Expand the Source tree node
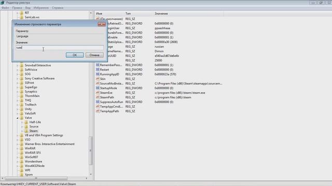This screenshot has height=186, width=332. coord(22,127)
